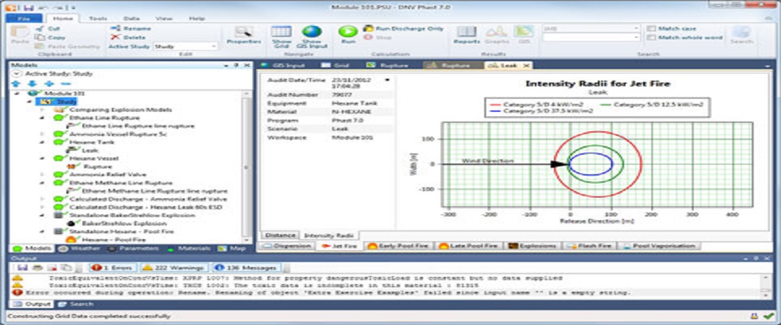Switch to the Late Pool Fire tab
The width and height of the screenshot is (781, 325).
pos(470,246)
